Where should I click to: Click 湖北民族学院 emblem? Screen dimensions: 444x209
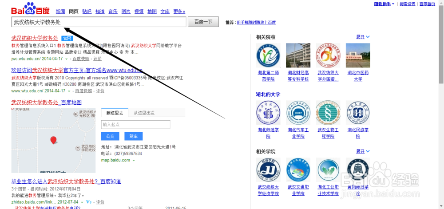pos(358,113)
